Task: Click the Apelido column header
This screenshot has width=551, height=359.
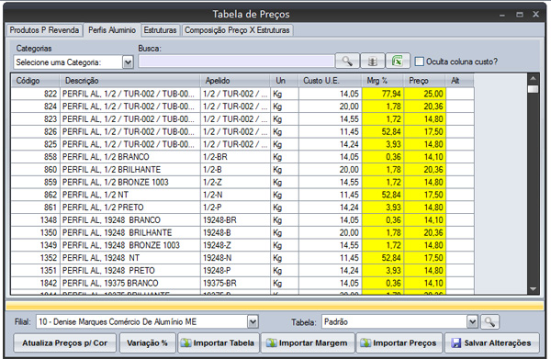Action: pyautogui.click(x=235, y=81)
